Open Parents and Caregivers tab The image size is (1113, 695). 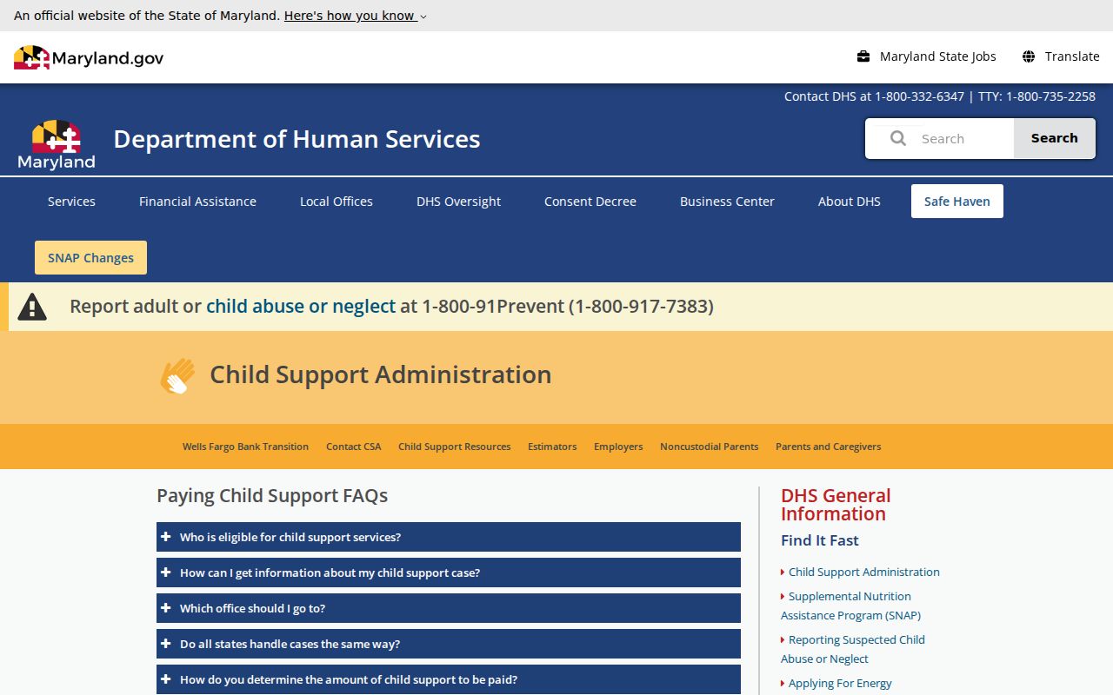(829, 447)
